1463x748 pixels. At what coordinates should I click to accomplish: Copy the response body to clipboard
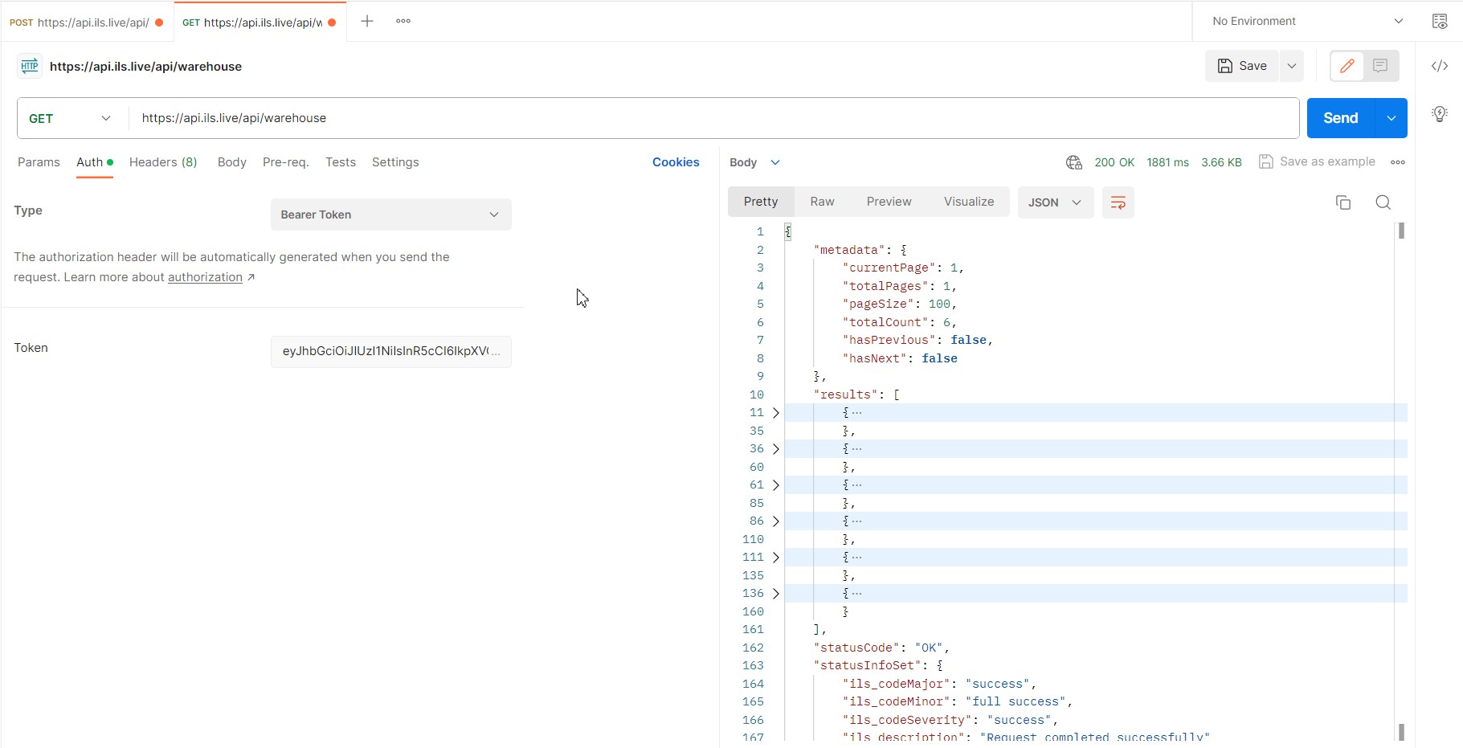(x=1342, y=202)
